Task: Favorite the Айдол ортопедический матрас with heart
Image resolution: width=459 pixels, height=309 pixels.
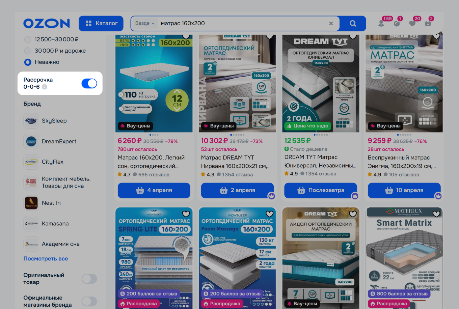Action: click(x=353, y=214)
